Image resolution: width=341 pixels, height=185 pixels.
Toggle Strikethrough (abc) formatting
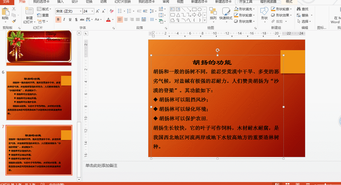(82, 19)
